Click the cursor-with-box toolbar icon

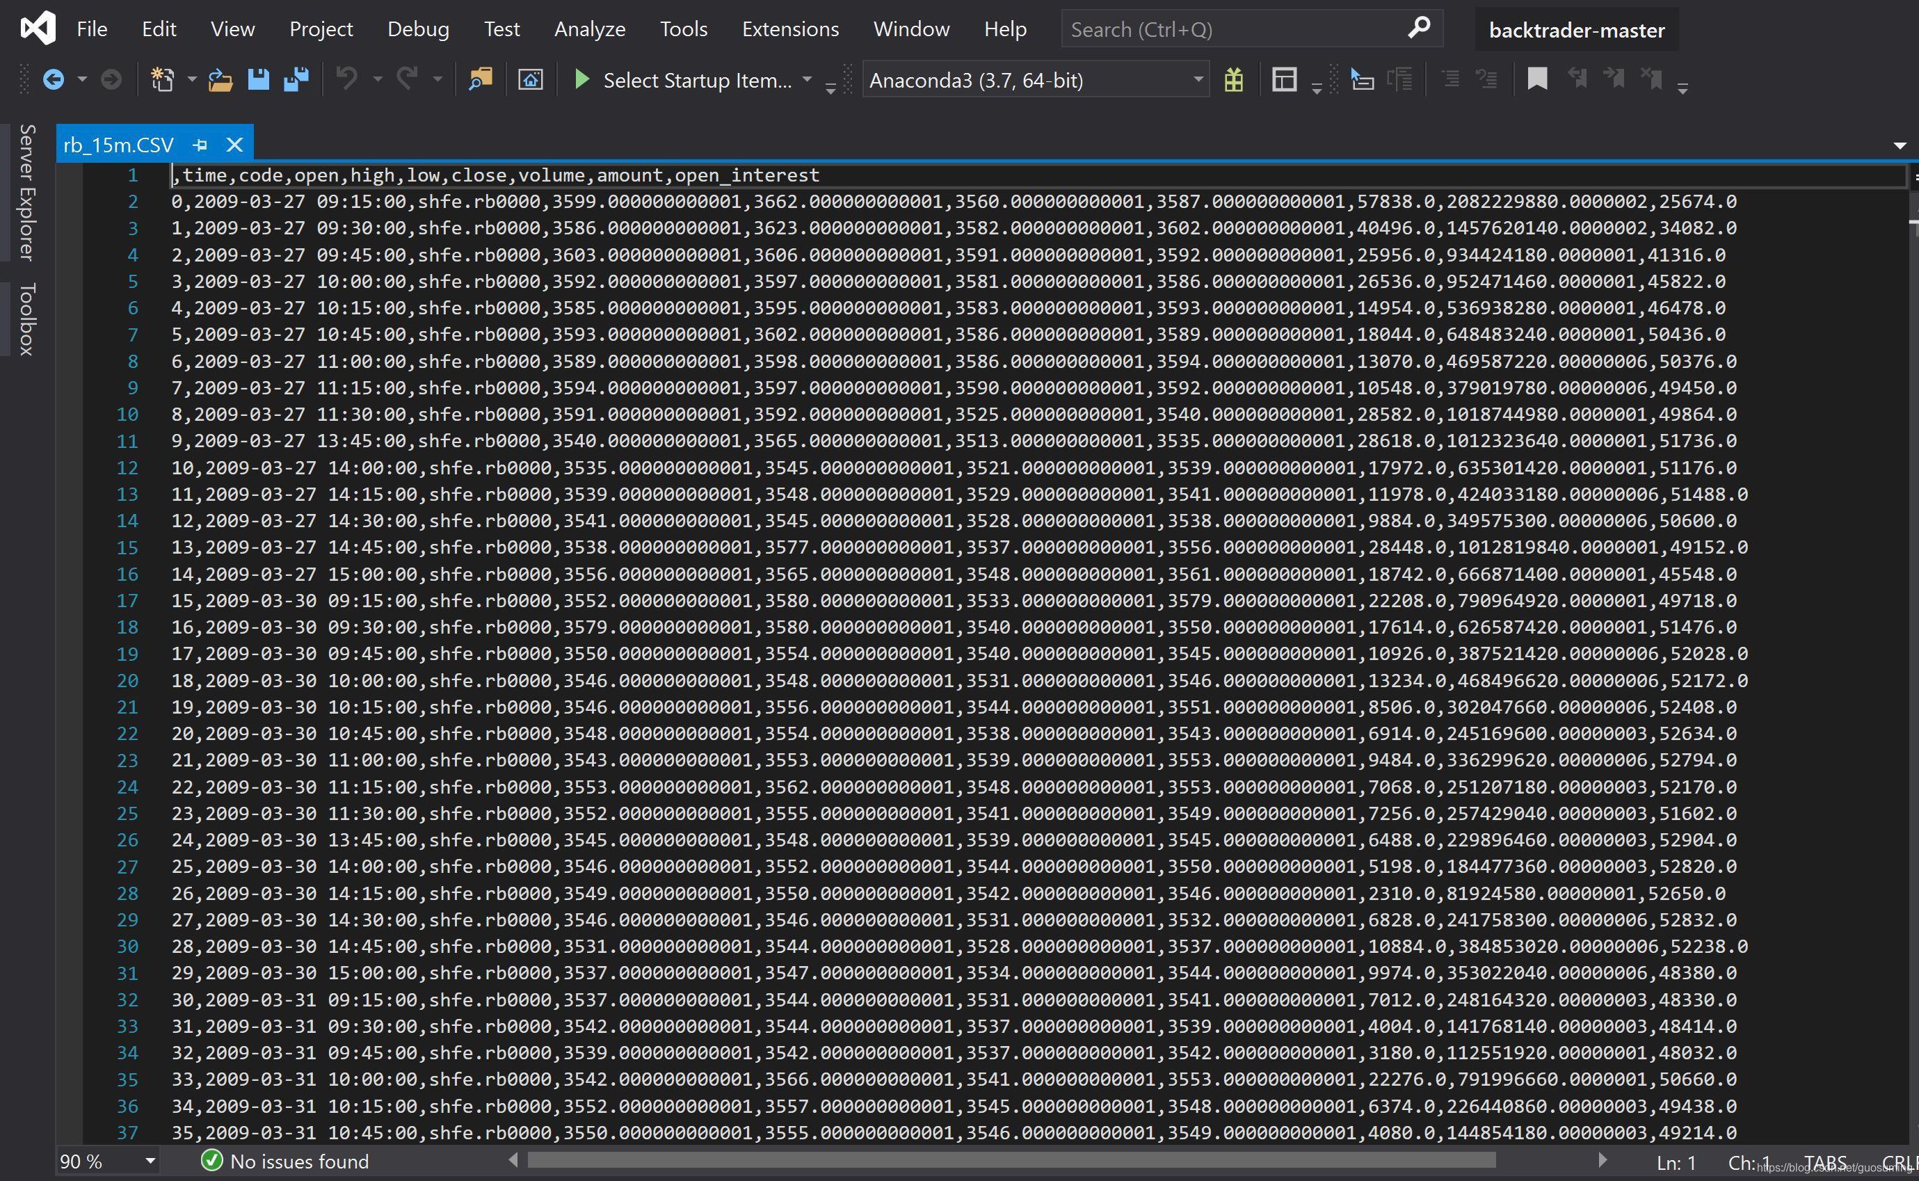pyautogui.click(x=1362, y=80)
